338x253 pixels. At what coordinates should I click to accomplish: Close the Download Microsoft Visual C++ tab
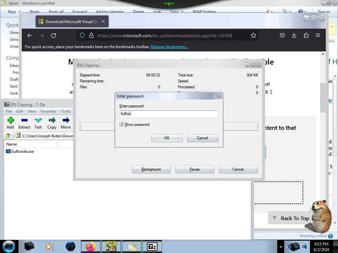[x=103, y=21]
